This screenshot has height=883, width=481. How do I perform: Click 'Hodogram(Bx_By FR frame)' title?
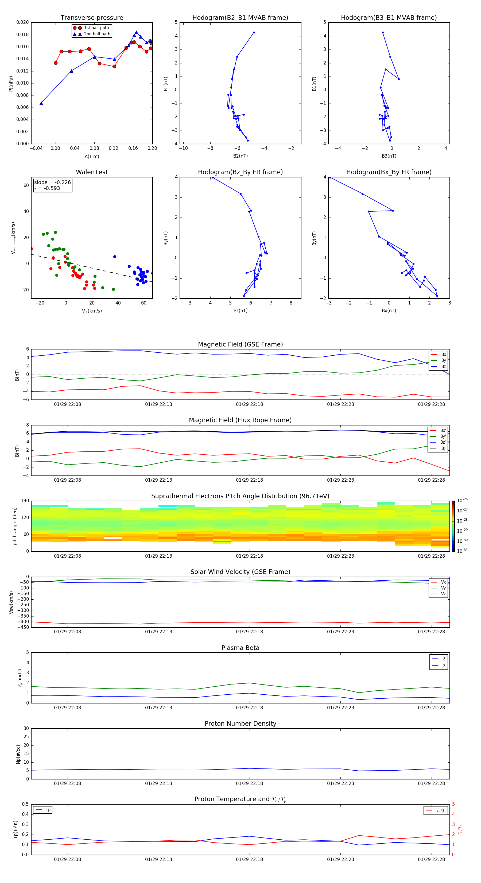(389, 172)
